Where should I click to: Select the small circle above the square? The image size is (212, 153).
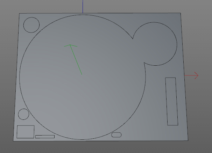tap(23, 114)
